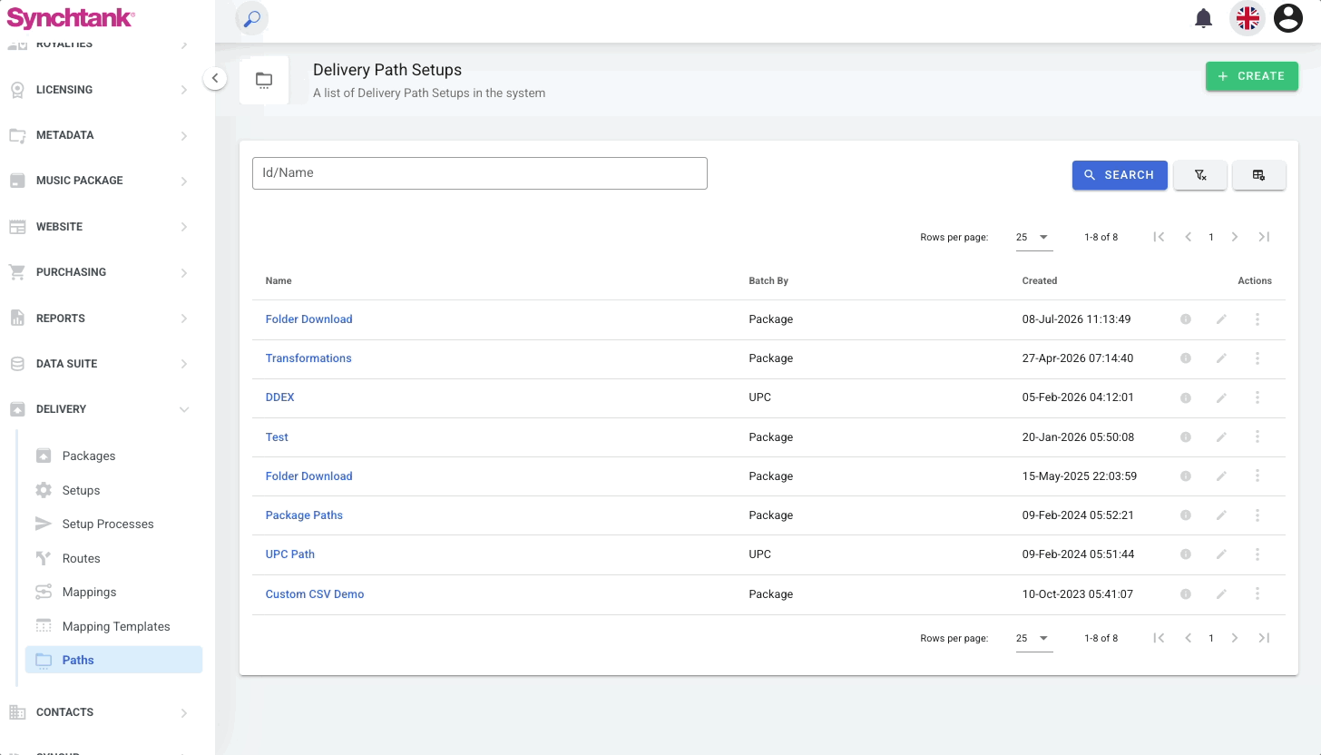Go to next page using the top pagination arrow

1235,237
